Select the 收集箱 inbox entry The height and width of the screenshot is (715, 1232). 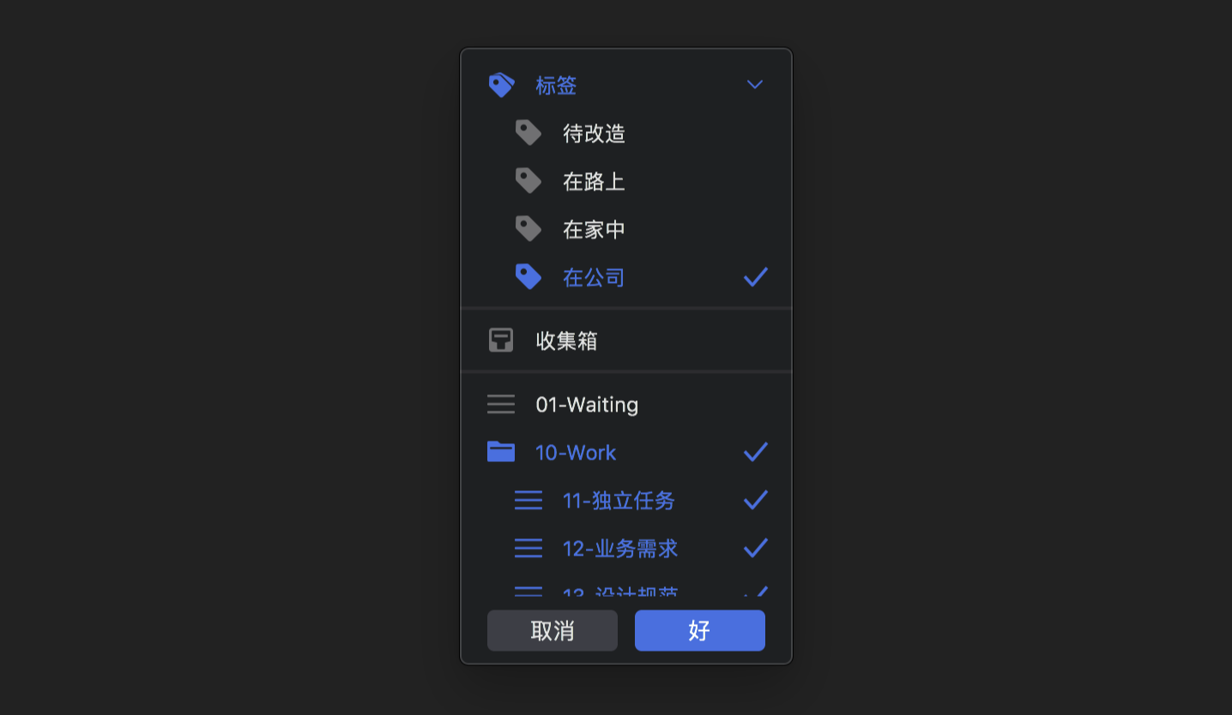[x=626, y=340]
